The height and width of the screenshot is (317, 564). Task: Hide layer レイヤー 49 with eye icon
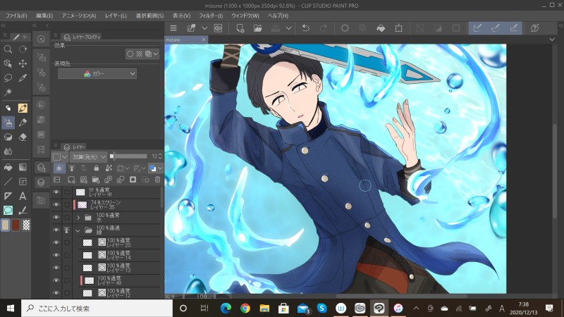[x=56, y=280]
